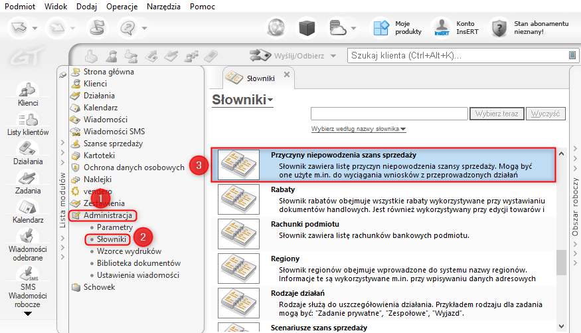Open back navigation history dropdown

coord(35,28)
